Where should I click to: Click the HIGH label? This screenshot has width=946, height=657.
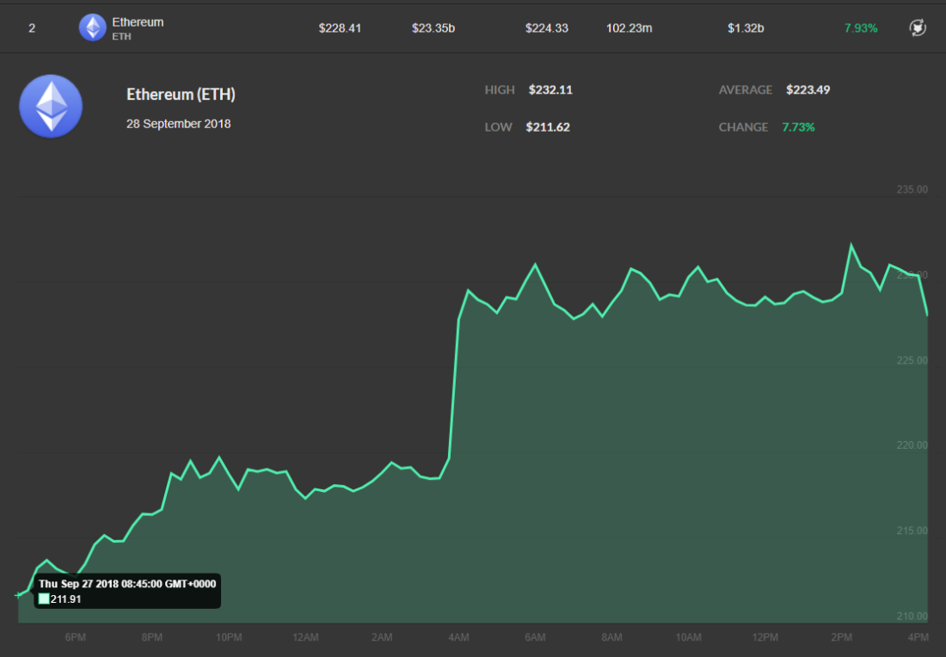(500, 90)
